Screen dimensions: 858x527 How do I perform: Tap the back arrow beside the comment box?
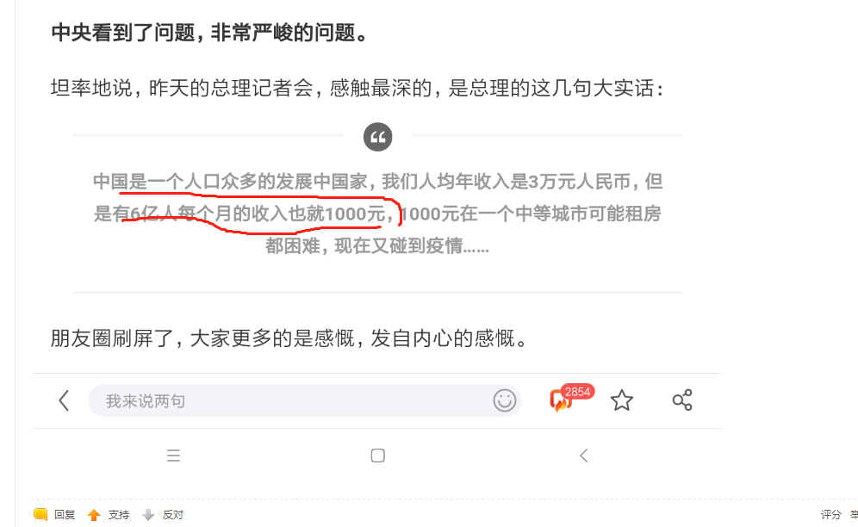click(x=64, y=400)
